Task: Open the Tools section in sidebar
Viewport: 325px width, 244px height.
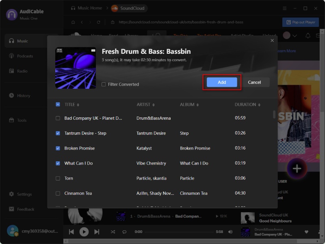Action: [22, 120]
